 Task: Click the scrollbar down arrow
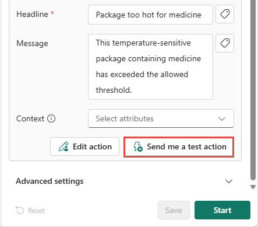click(x=253, y=187)
